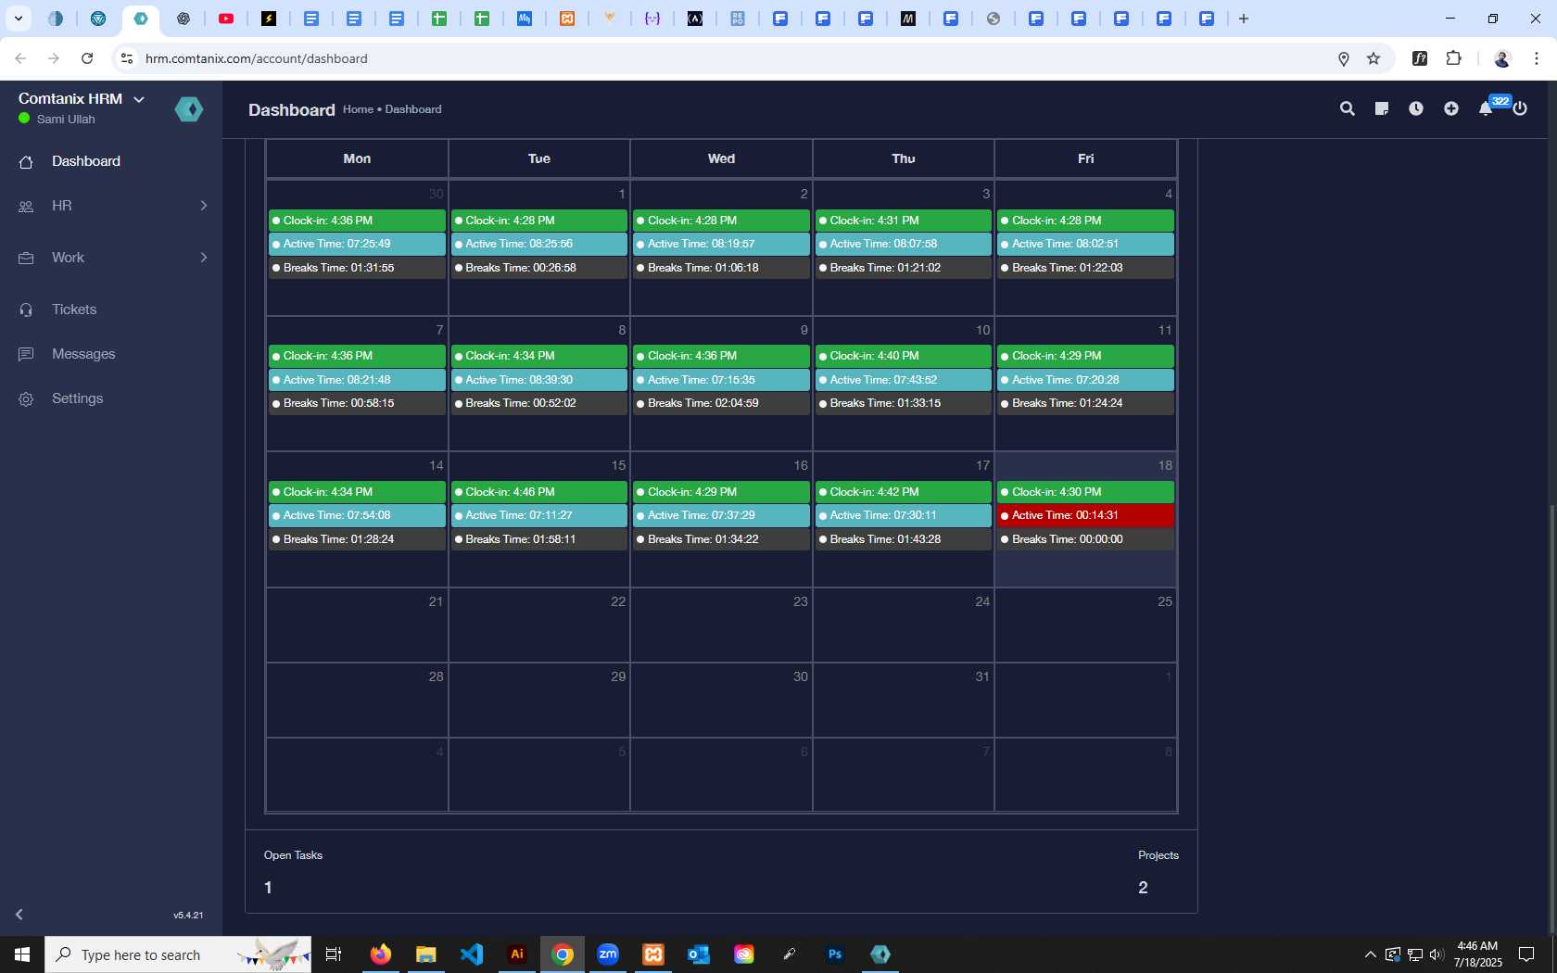Viewport: 1557px width, 973px height.
Task: Switch to the YouTube browser tab
Action: click(226, 19)
